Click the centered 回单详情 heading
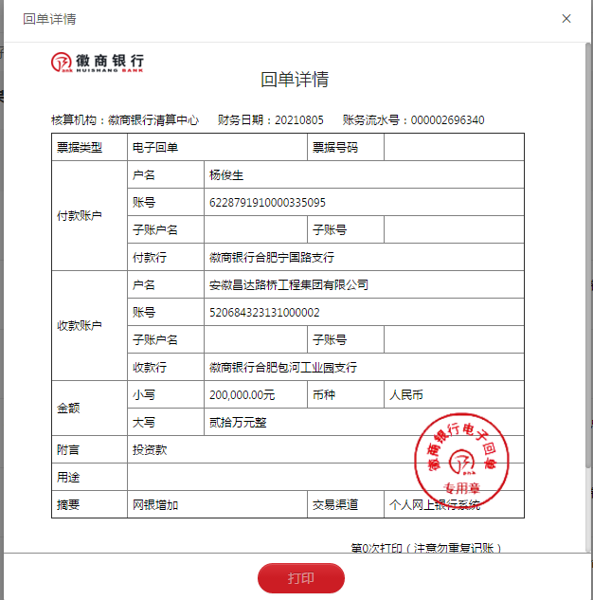Image resolution: width=593 pixels, height=600 pixels. tap(295, 80)
